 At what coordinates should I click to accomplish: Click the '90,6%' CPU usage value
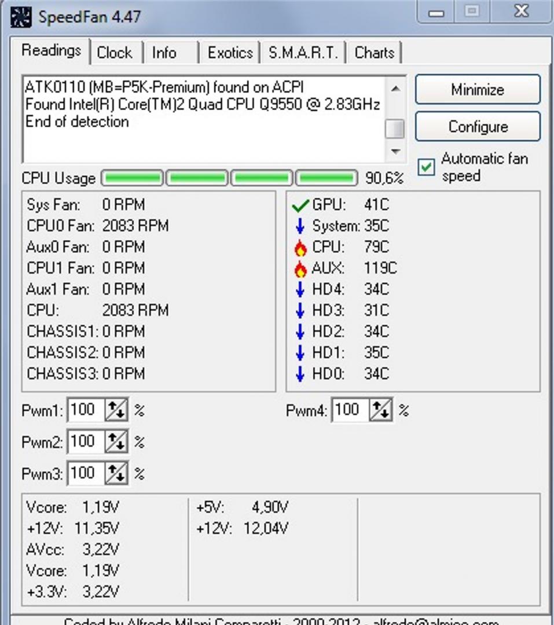(384, 178)
